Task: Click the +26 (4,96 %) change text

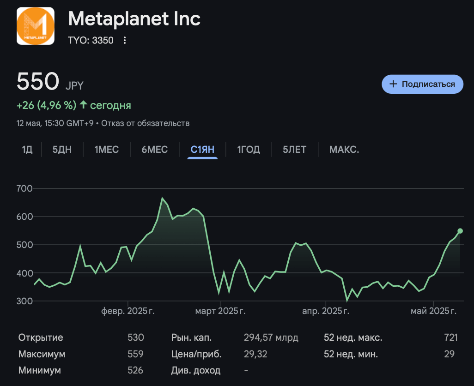Action: click(x=46, y=105)
